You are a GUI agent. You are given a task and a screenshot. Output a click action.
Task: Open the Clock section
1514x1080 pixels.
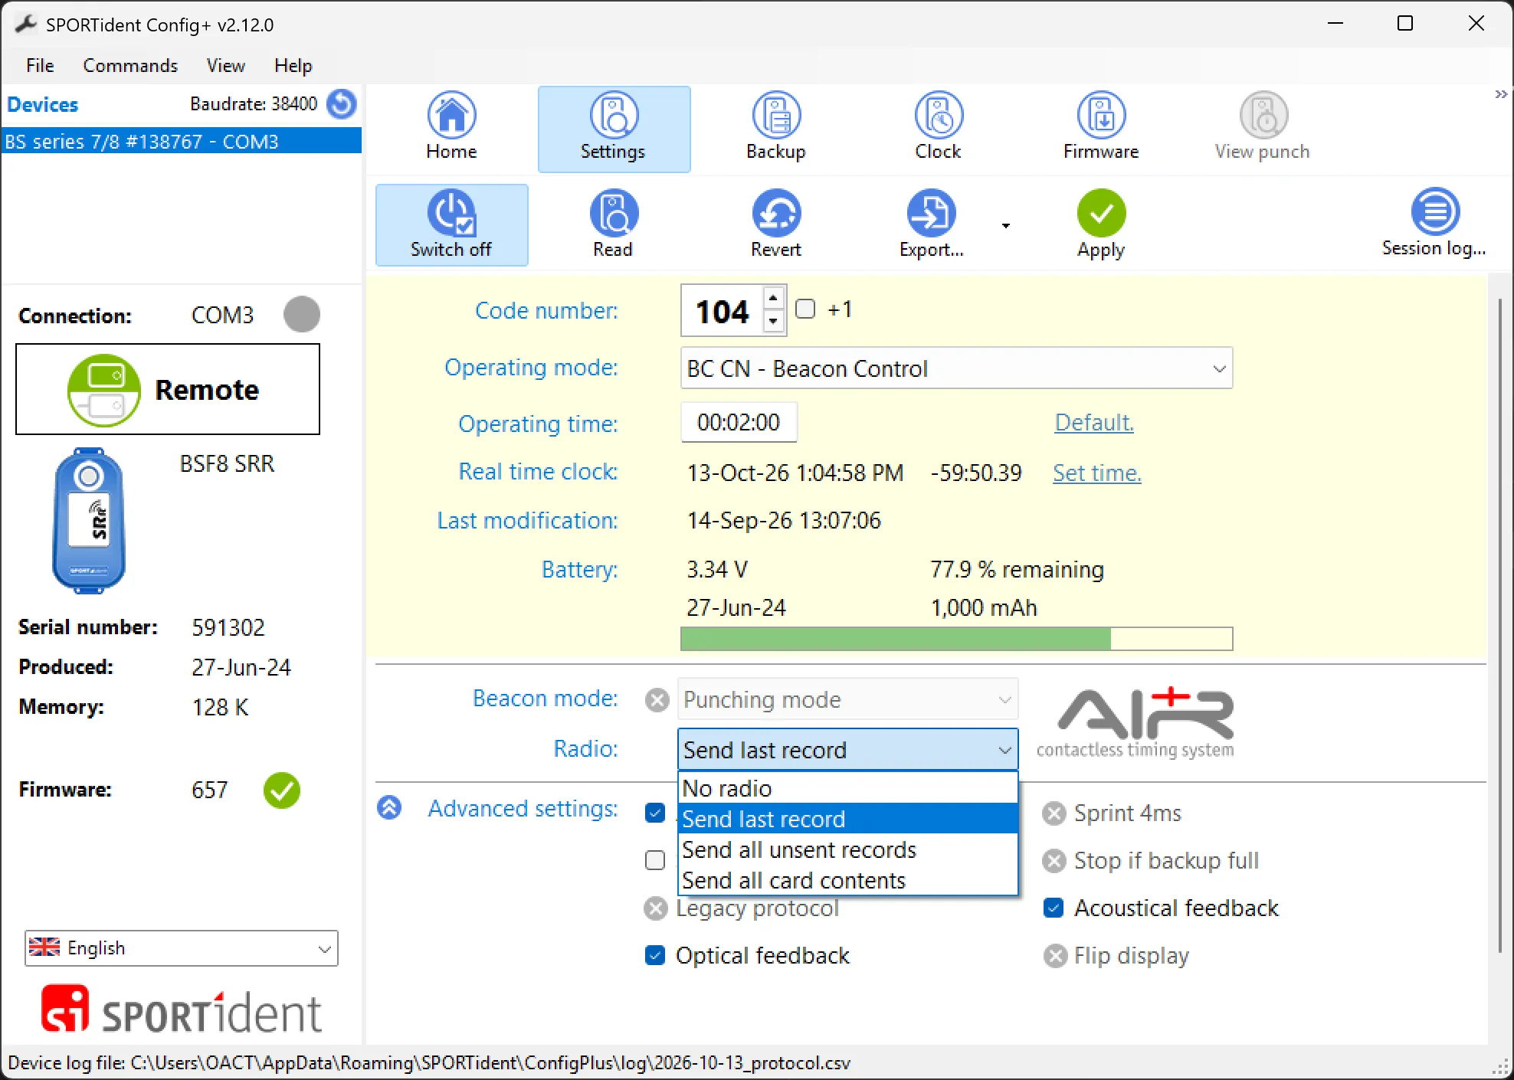(x=939, y=128)
